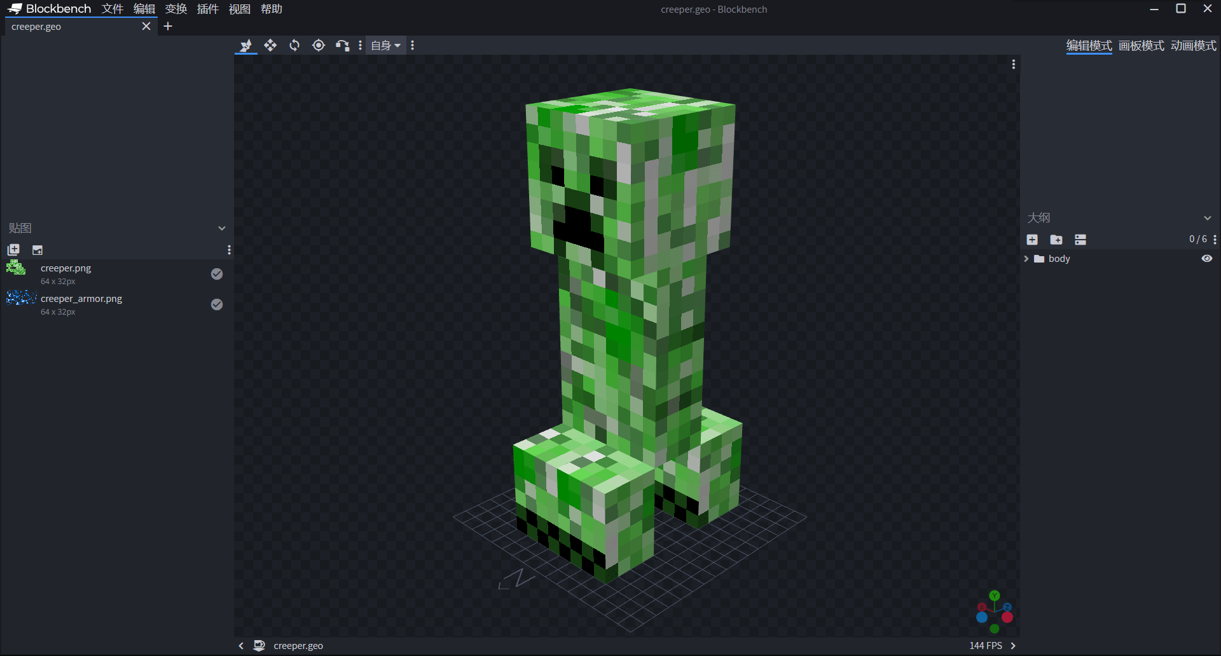Click the 144 FPS indicator
1221x656 pixels.
click(985, 646)
